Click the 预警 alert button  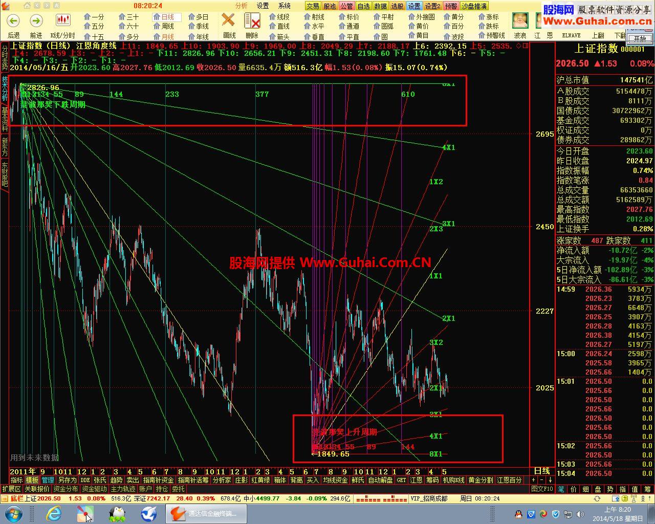point(451,6)
